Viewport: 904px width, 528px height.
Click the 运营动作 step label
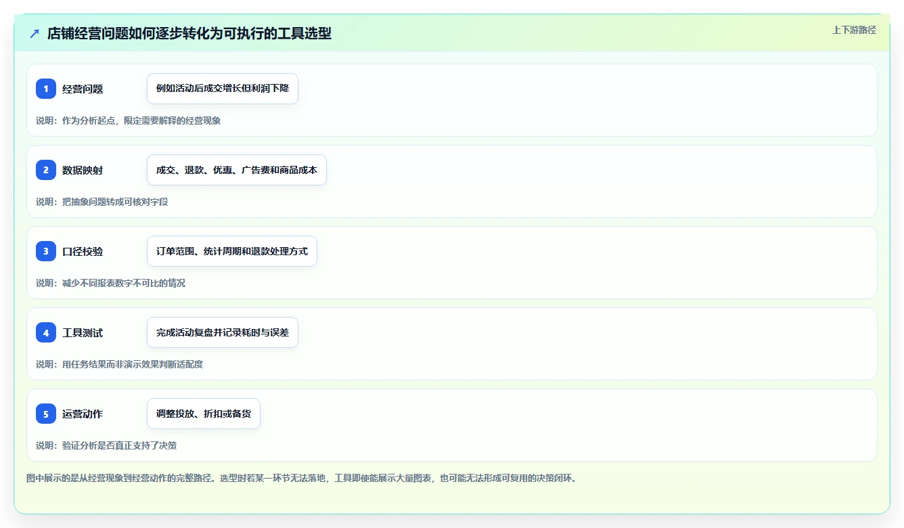click(83, 414)
